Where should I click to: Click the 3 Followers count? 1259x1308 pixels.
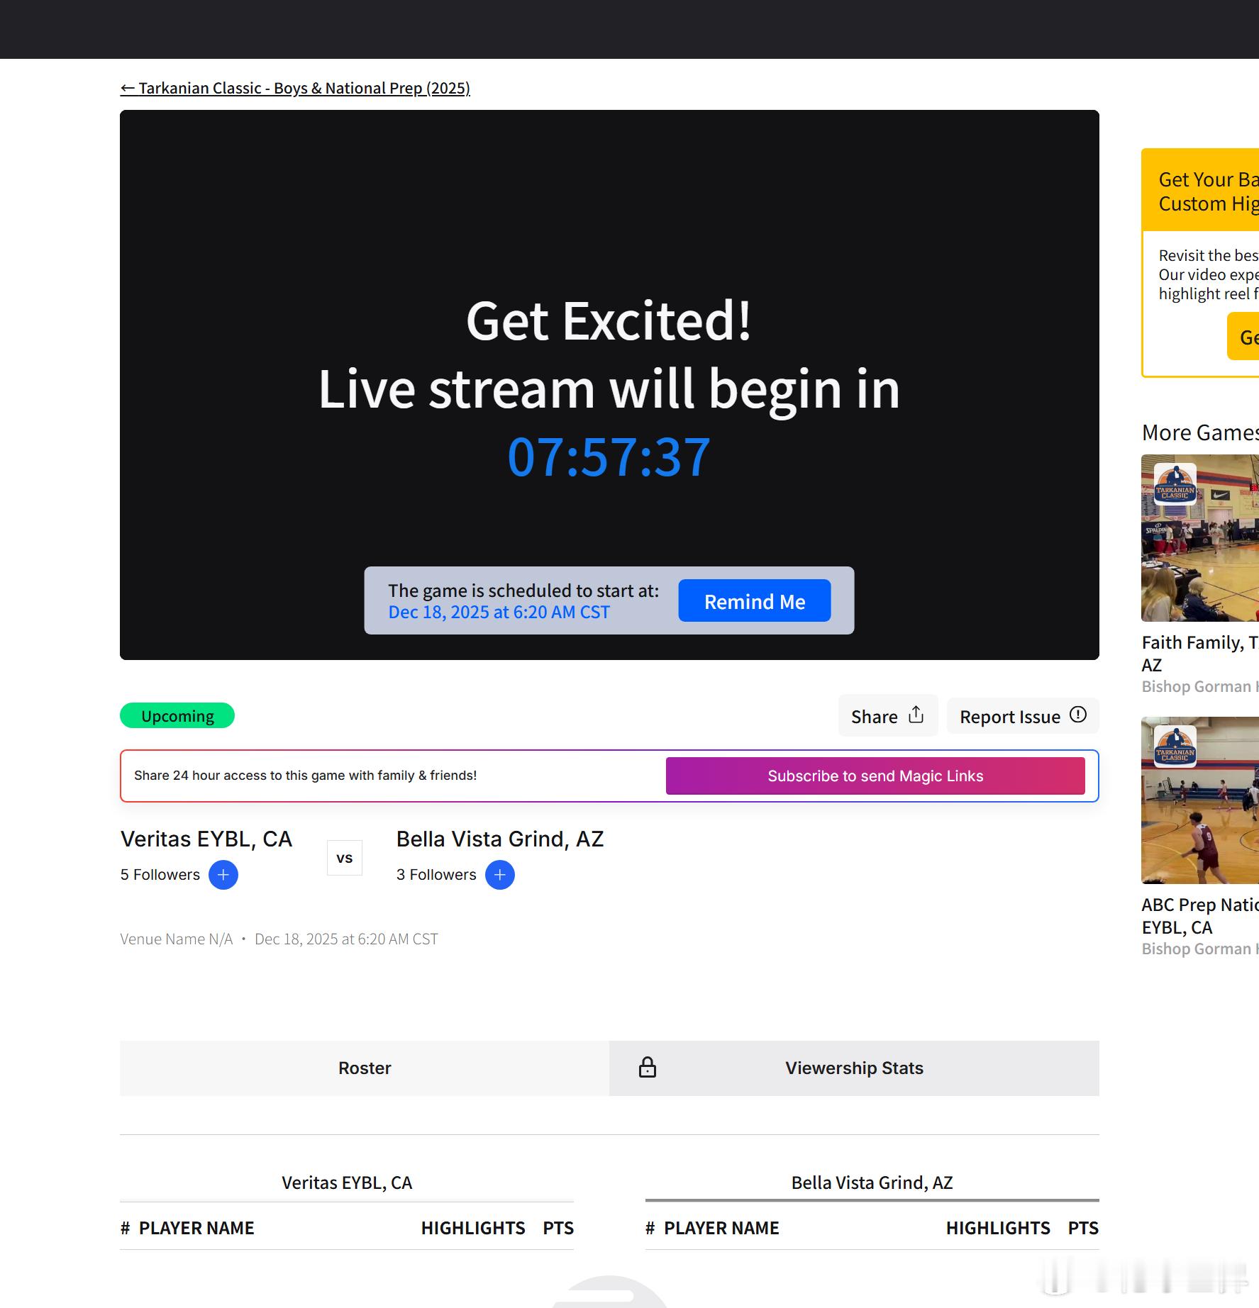436,875
